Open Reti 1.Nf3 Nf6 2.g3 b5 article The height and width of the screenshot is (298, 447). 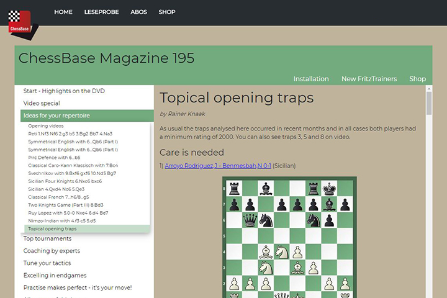70,133
